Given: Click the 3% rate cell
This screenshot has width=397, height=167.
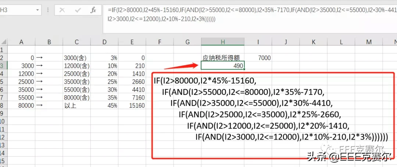Looking at the screenshot, I should tap(104, 58).
